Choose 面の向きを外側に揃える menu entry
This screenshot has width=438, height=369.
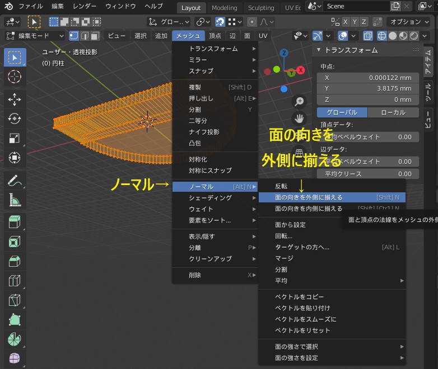pyautogui.click(x=332, y=197)
